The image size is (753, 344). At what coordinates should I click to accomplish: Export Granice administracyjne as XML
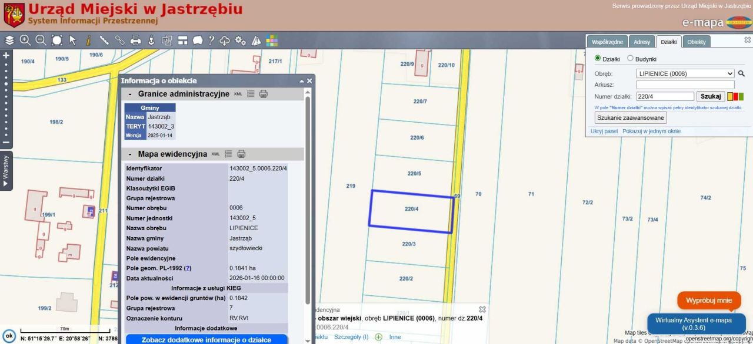click(x=238, y=94)
